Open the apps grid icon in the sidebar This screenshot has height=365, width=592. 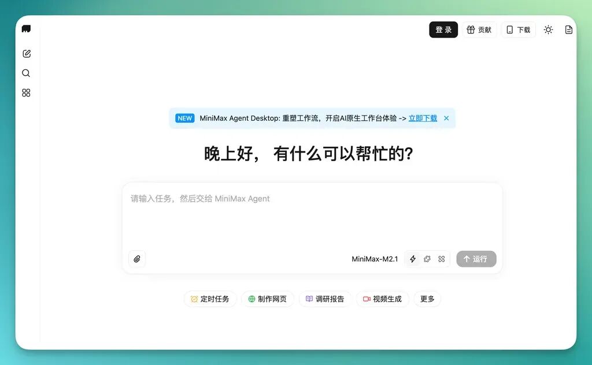pyautogui.click(x=26, y=93)
